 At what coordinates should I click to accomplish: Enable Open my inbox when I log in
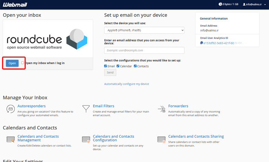(23, 63)
